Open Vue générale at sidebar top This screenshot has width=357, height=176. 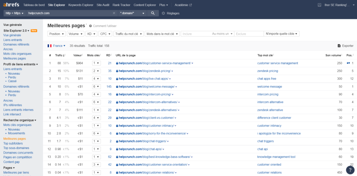pyautogui.click(x=13, y=25)
